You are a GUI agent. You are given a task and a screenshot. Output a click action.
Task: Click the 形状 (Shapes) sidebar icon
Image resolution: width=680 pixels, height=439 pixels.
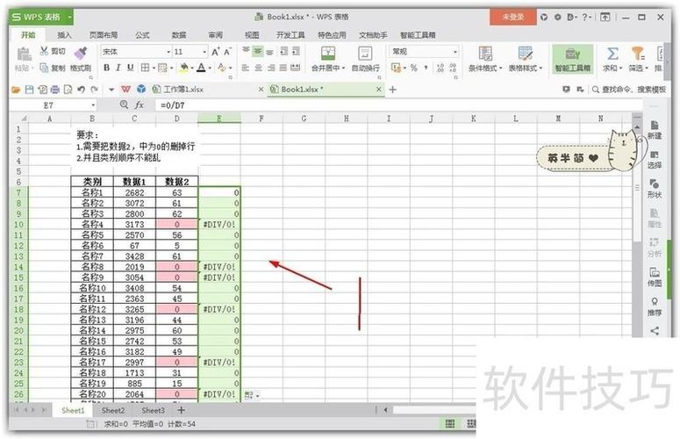point(655,189)
